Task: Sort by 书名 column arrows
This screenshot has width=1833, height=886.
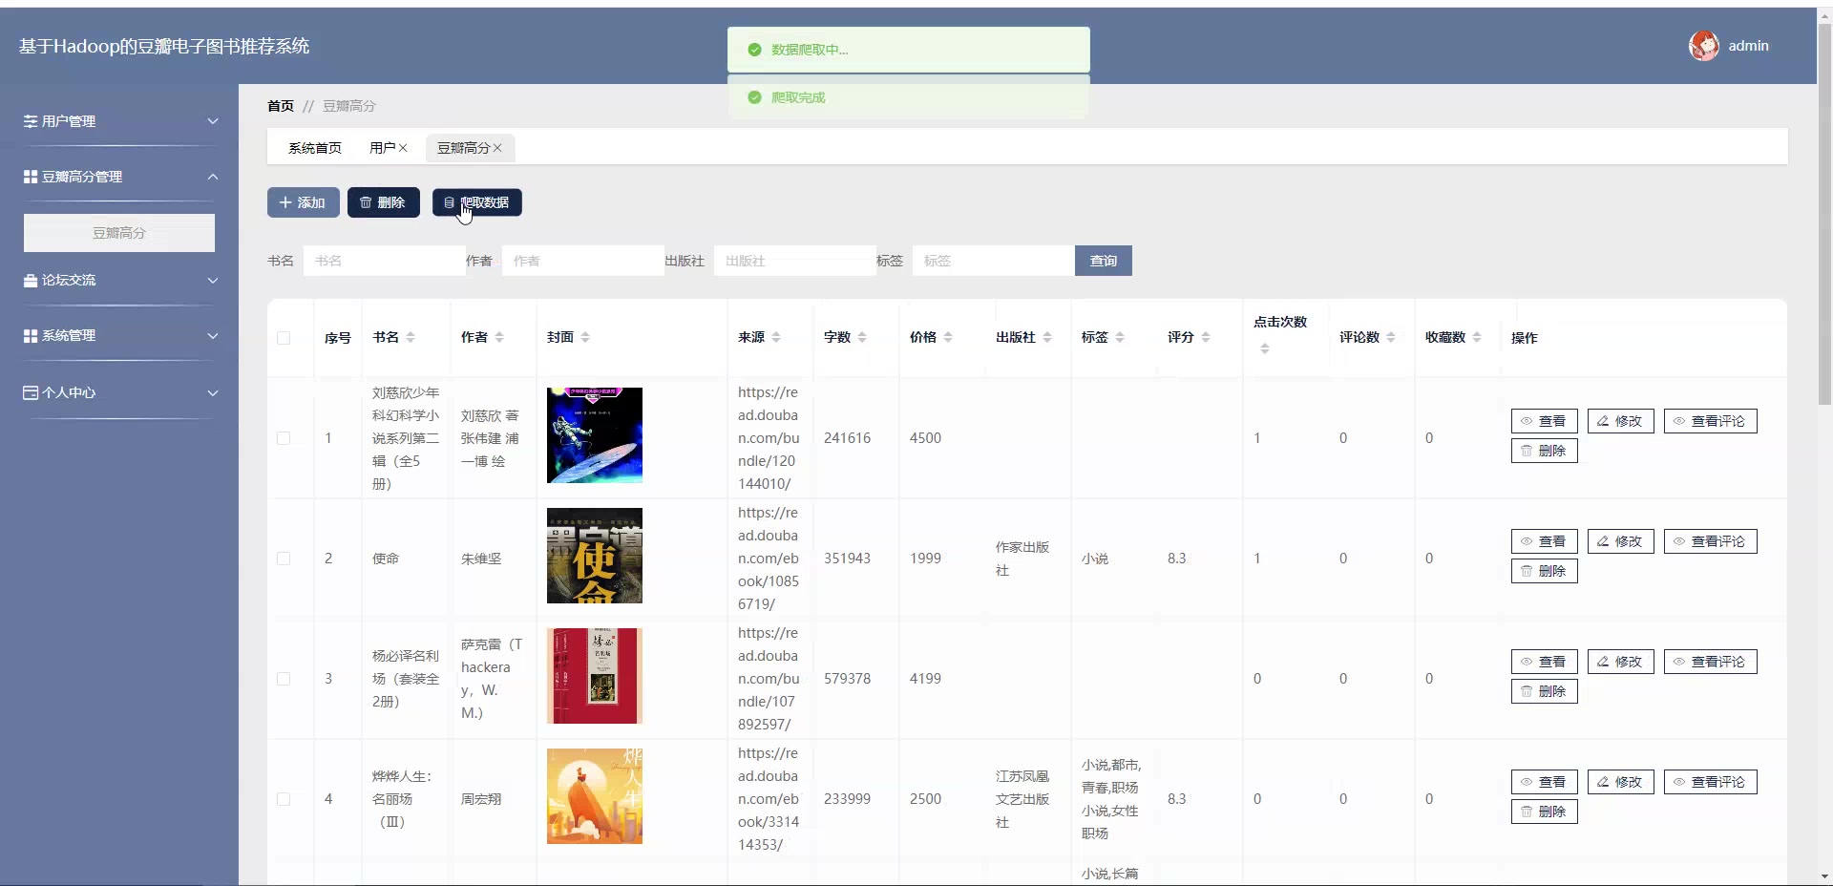Action: [411, 337]
